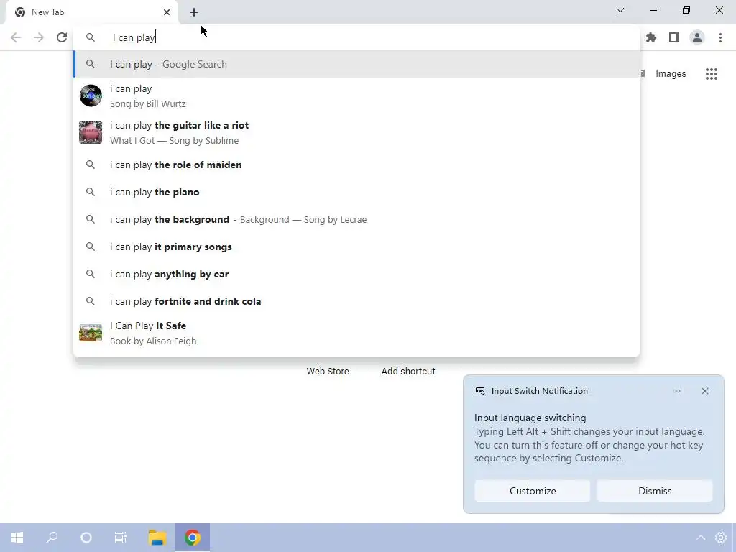Click Customize in input switch notification

(x=533, y=490)
